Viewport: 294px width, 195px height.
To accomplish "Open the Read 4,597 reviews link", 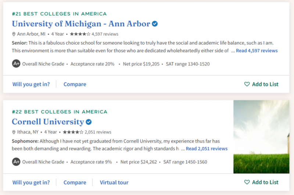I will click(257, 51).
